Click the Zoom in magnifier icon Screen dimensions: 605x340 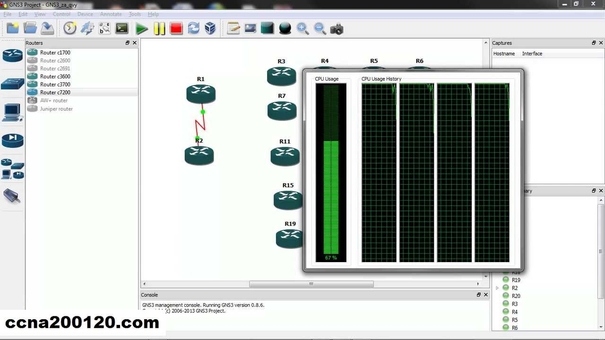(302, 28)
